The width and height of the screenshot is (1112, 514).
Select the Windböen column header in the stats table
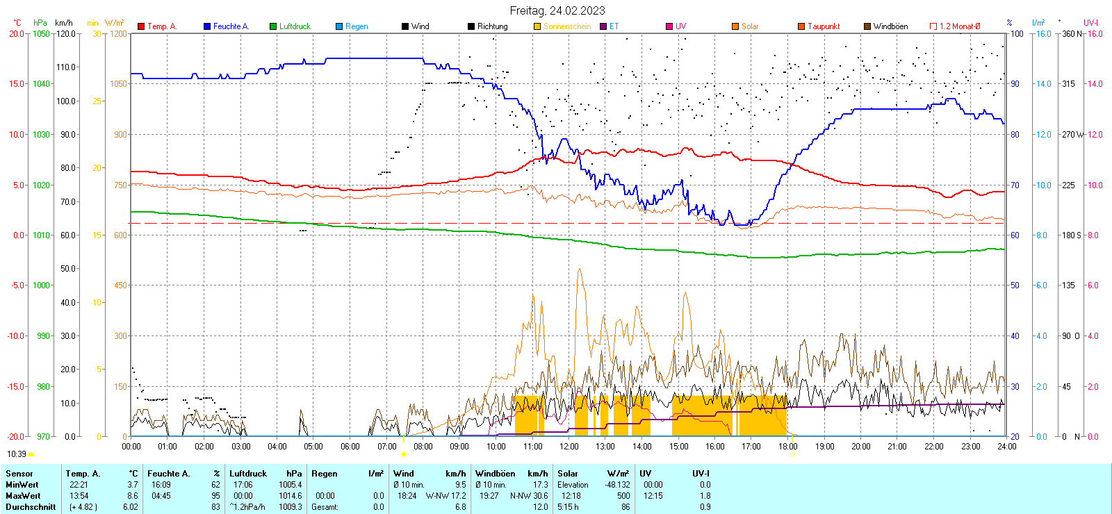pos(495,474)
